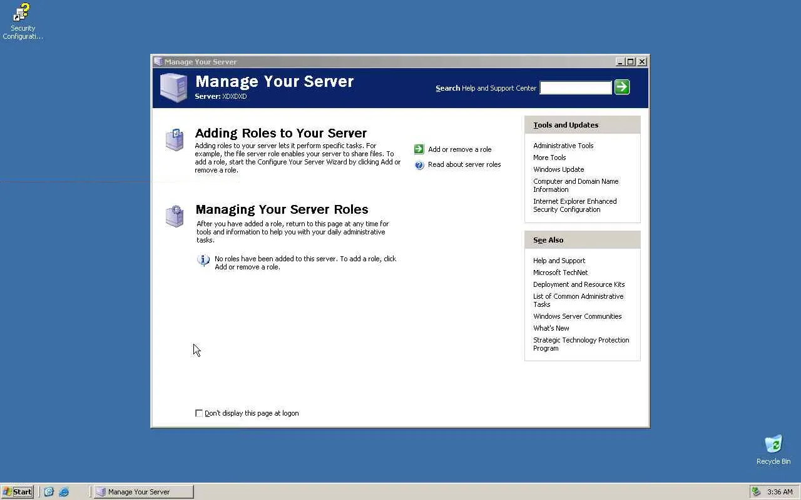Open List of Common Administrative Tasks
801x500 pixels.
point(578,301)
